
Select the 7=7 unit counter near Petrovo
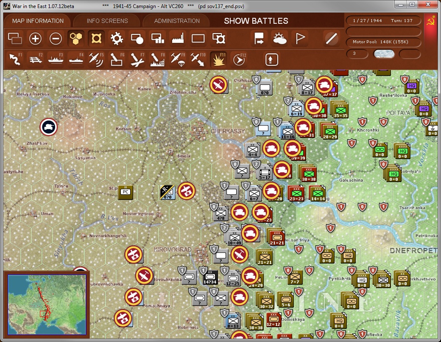point(294,277)
